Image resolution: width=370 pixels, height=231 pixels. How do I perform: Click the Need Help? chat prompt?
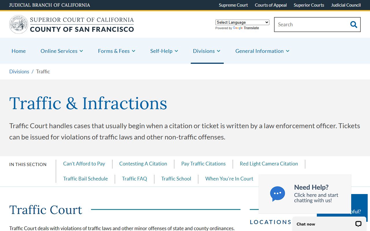305,194
